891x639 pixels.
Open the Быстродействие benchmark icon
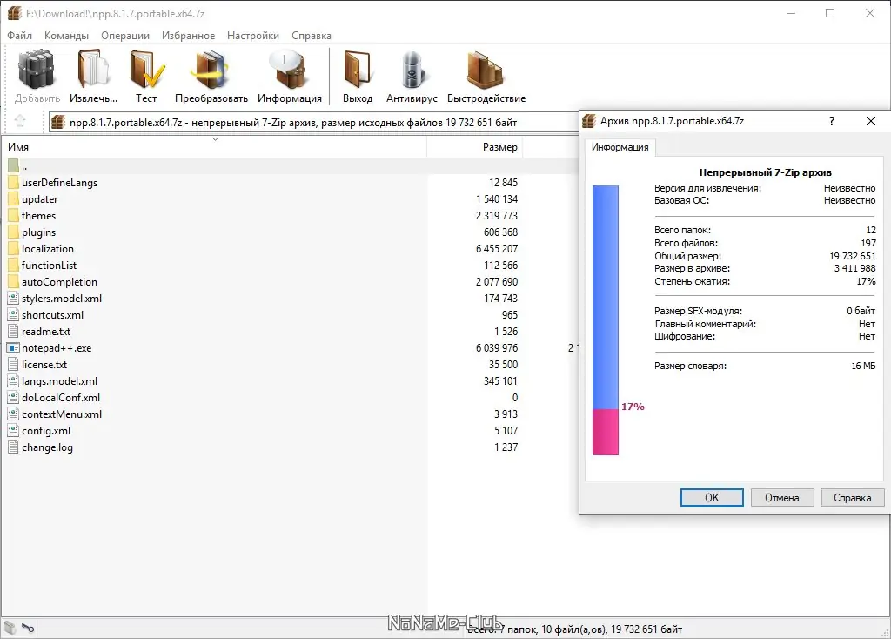[486, 70]
